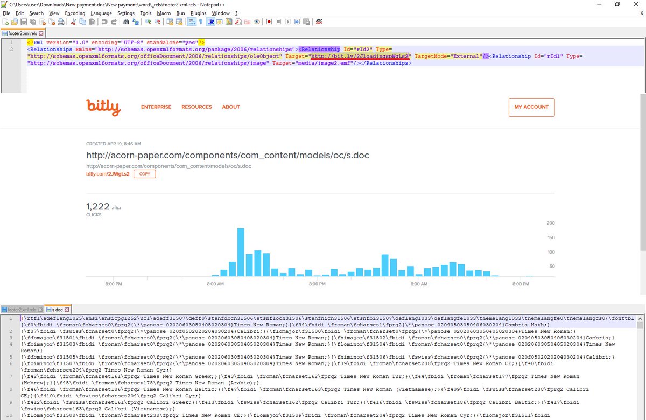Click Run Macro Multiple Times icon
646x420 pixels.
(x=297, y=22)
